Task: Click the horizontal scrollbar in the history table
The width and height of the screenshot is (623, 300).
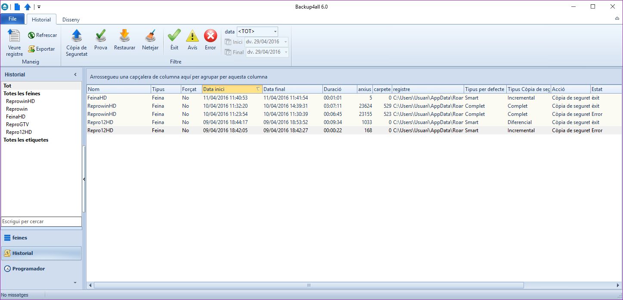Action: 308,285
